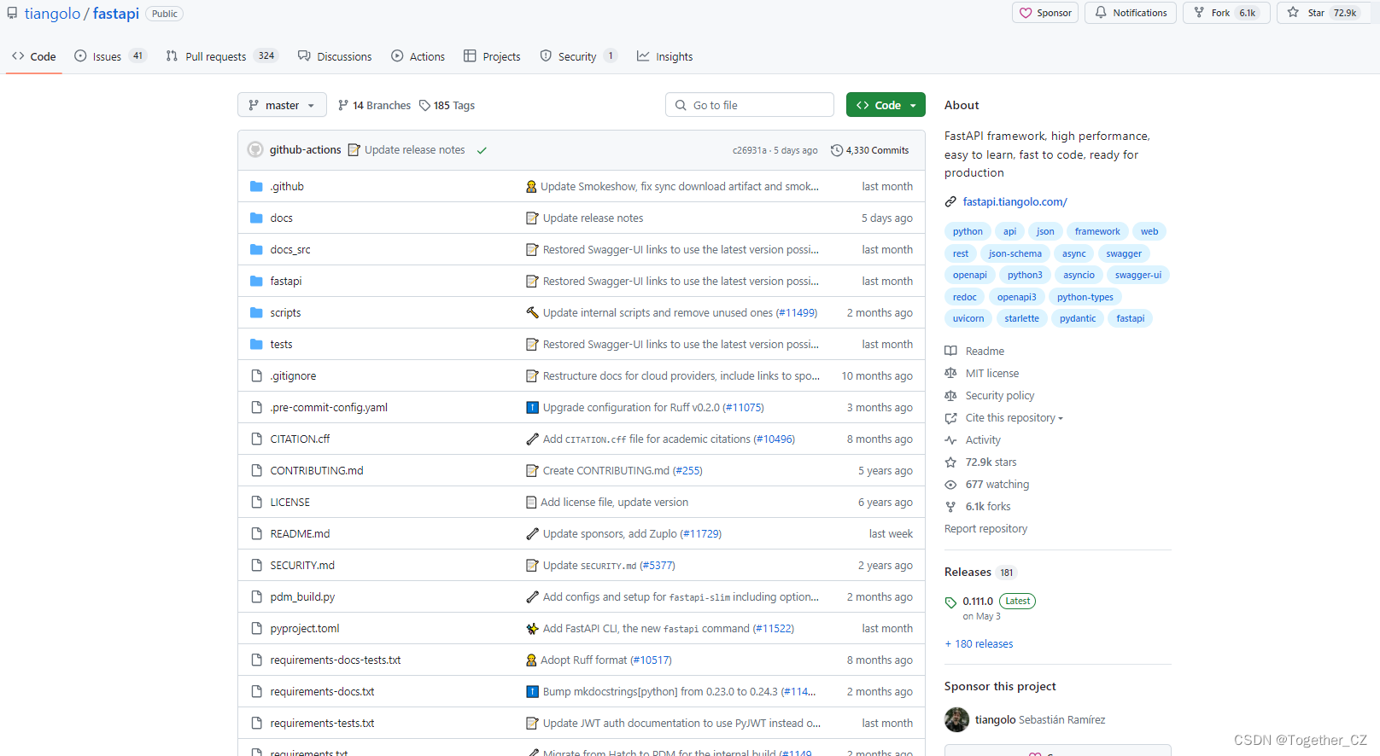Click the fork icon by 6.1k forks
Viewport: 1380px width, 756px height.
click(x=950, y=507)
